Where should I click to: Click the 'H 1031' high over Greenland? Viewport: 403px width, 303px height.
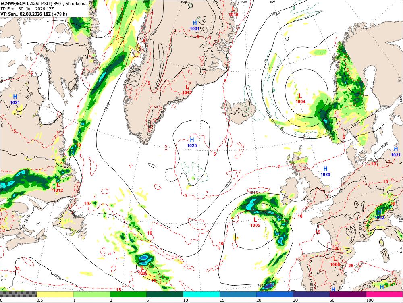pyautogui.click(x=195, y=26)
